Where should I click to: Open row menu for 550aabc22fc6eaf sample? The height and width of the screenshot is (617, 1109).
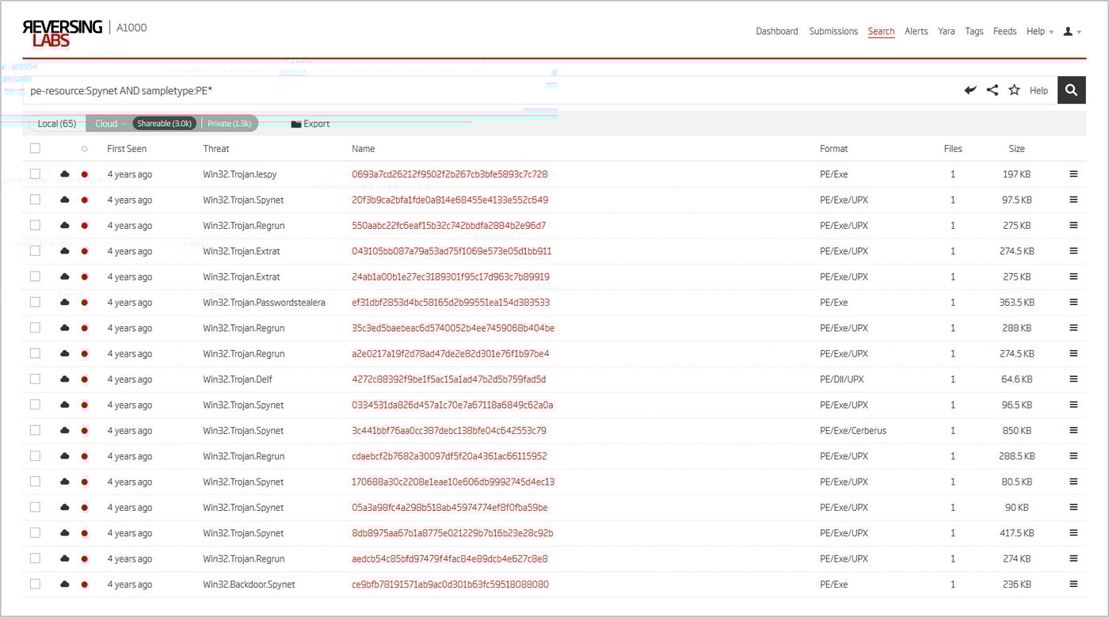(x=1073, y=225)
